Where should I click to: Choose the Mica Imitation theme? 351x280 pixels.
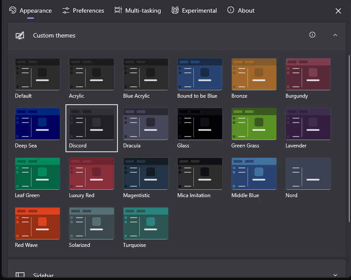(200, 174)
